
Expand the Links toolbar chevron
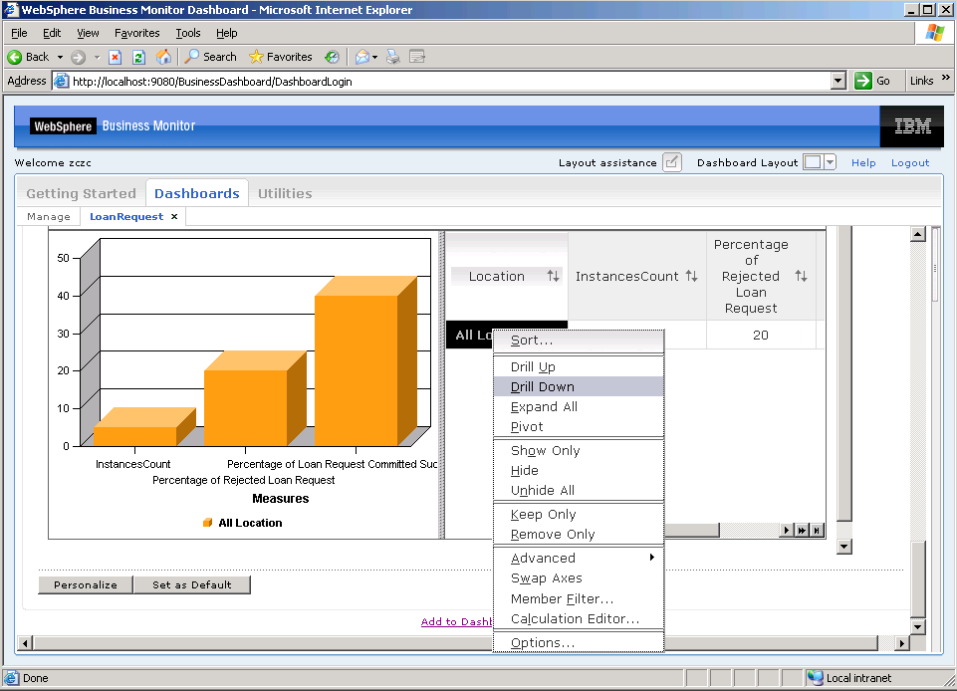coord(946,78)
